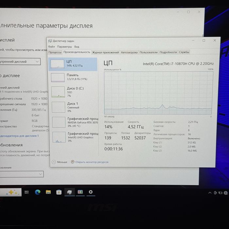
Task: Switch to the Журнал приложений tab
Action: click(x=105, y=52)
